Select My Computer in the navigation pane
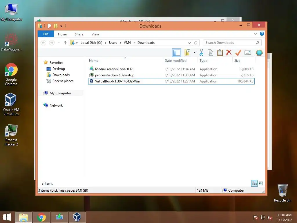This screenshot has width=297, height=223. point(60,93)
